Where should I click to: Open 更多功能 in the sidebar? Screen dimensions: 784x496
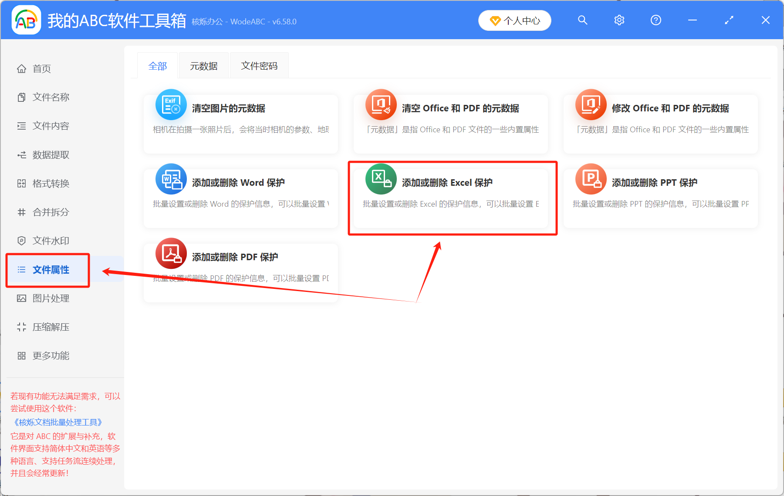click(51, 355)
